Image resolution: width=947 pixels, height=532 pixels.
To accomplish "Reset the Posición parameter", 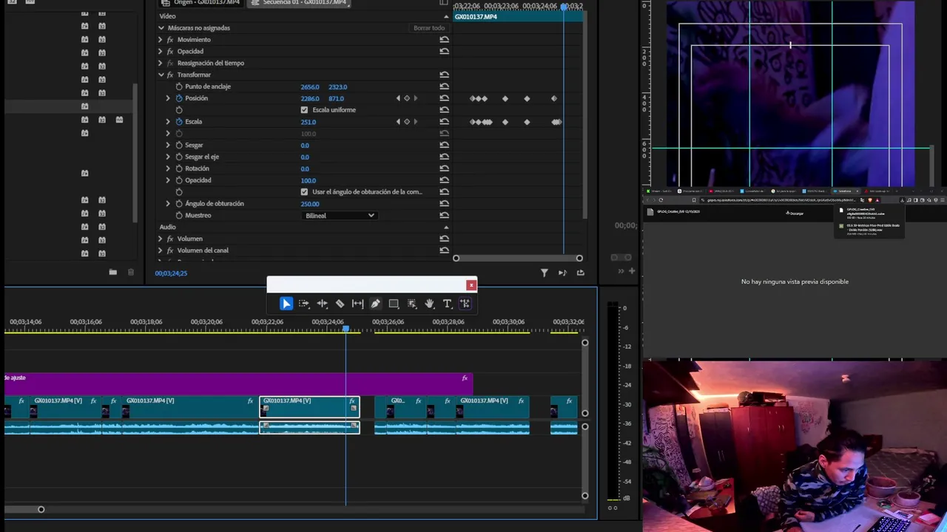I will pyautogui.click(x=444, y=98).
